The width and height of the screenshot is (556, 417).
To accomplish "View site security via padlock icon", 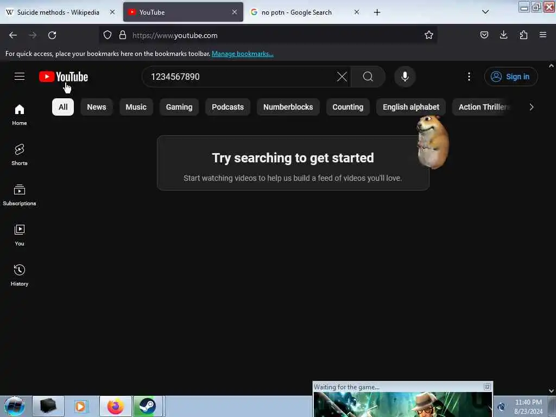I will point(123,35).
